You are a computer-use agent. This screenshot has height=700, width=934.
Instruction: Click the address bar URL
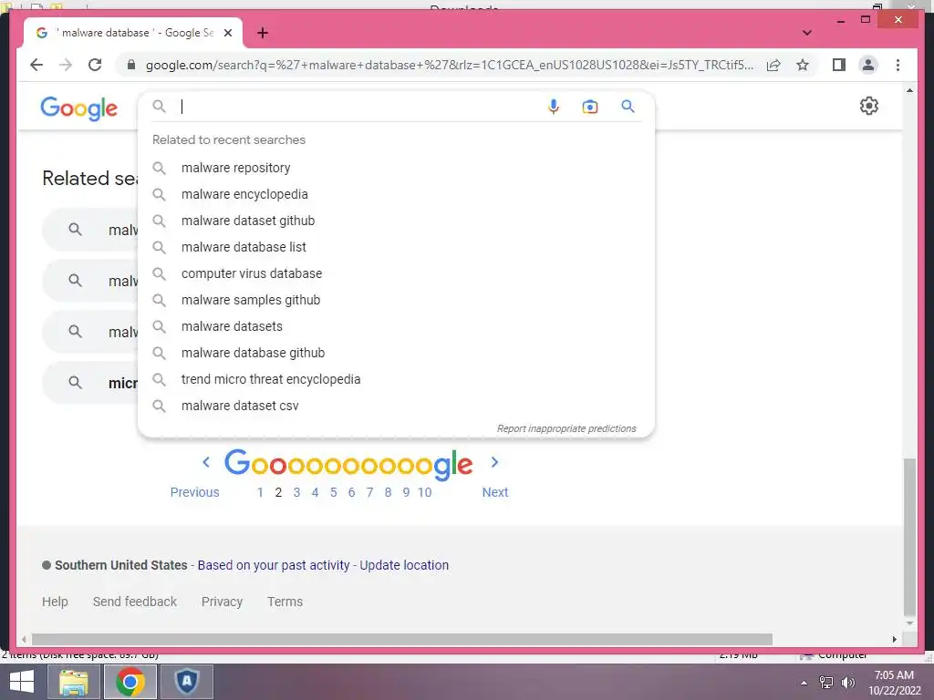(449, 65)
